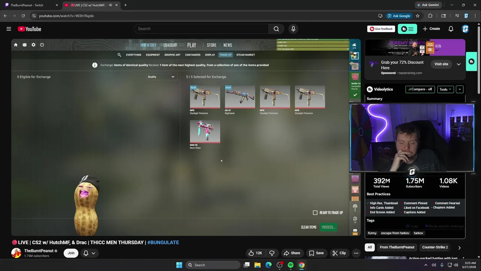Select the MAC-10 Neon Rider item
481x271 pixels.
(205, 135)
